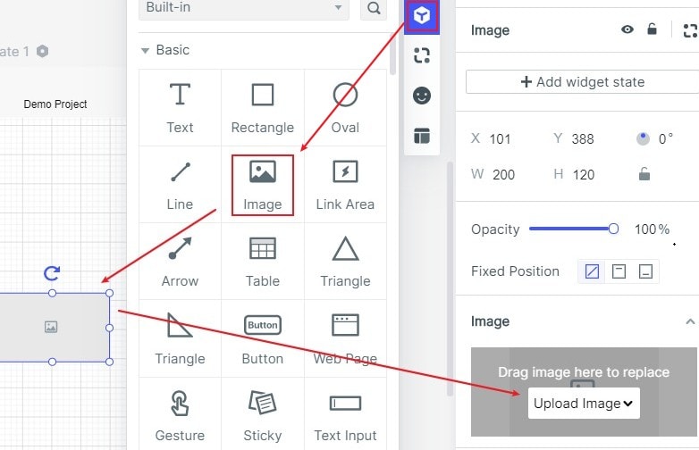Open the layout templates panel icon
This screenshot has width=699, height=450.
click(422, 136)
